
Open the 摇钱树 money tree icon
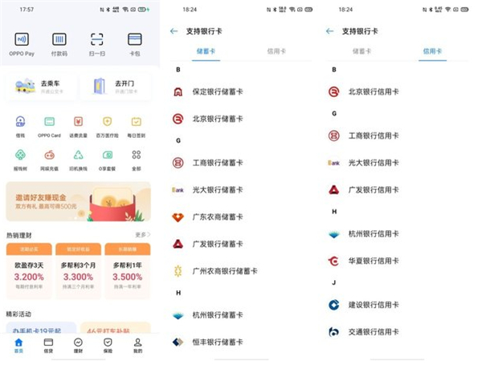pos(20,155)
